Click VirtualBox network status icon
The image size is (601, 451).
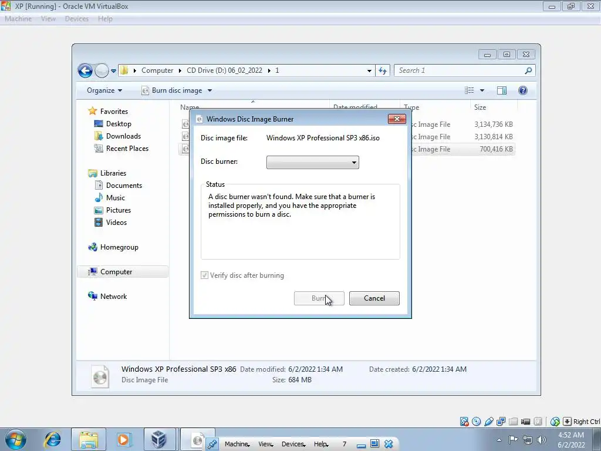coord(501,422)
